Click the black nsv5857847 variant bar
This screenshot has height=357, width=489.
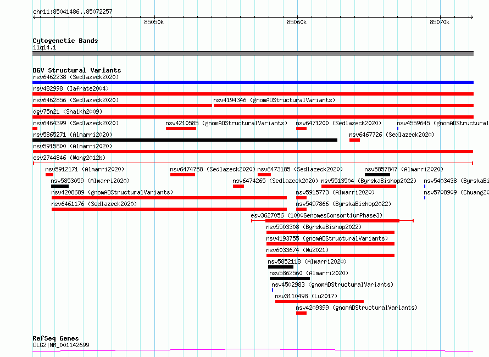[377, 175]
